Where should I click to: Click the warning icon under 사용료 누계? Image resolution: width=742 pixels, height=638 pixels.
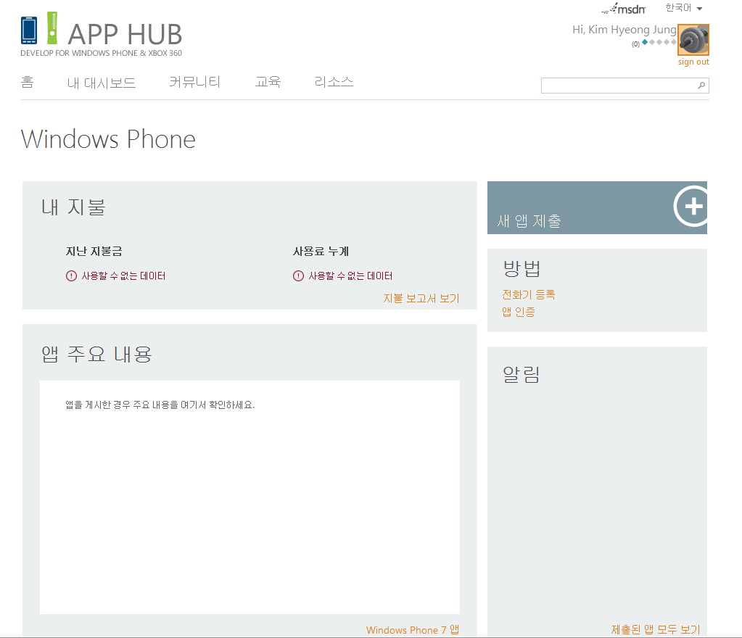point(299,275)
